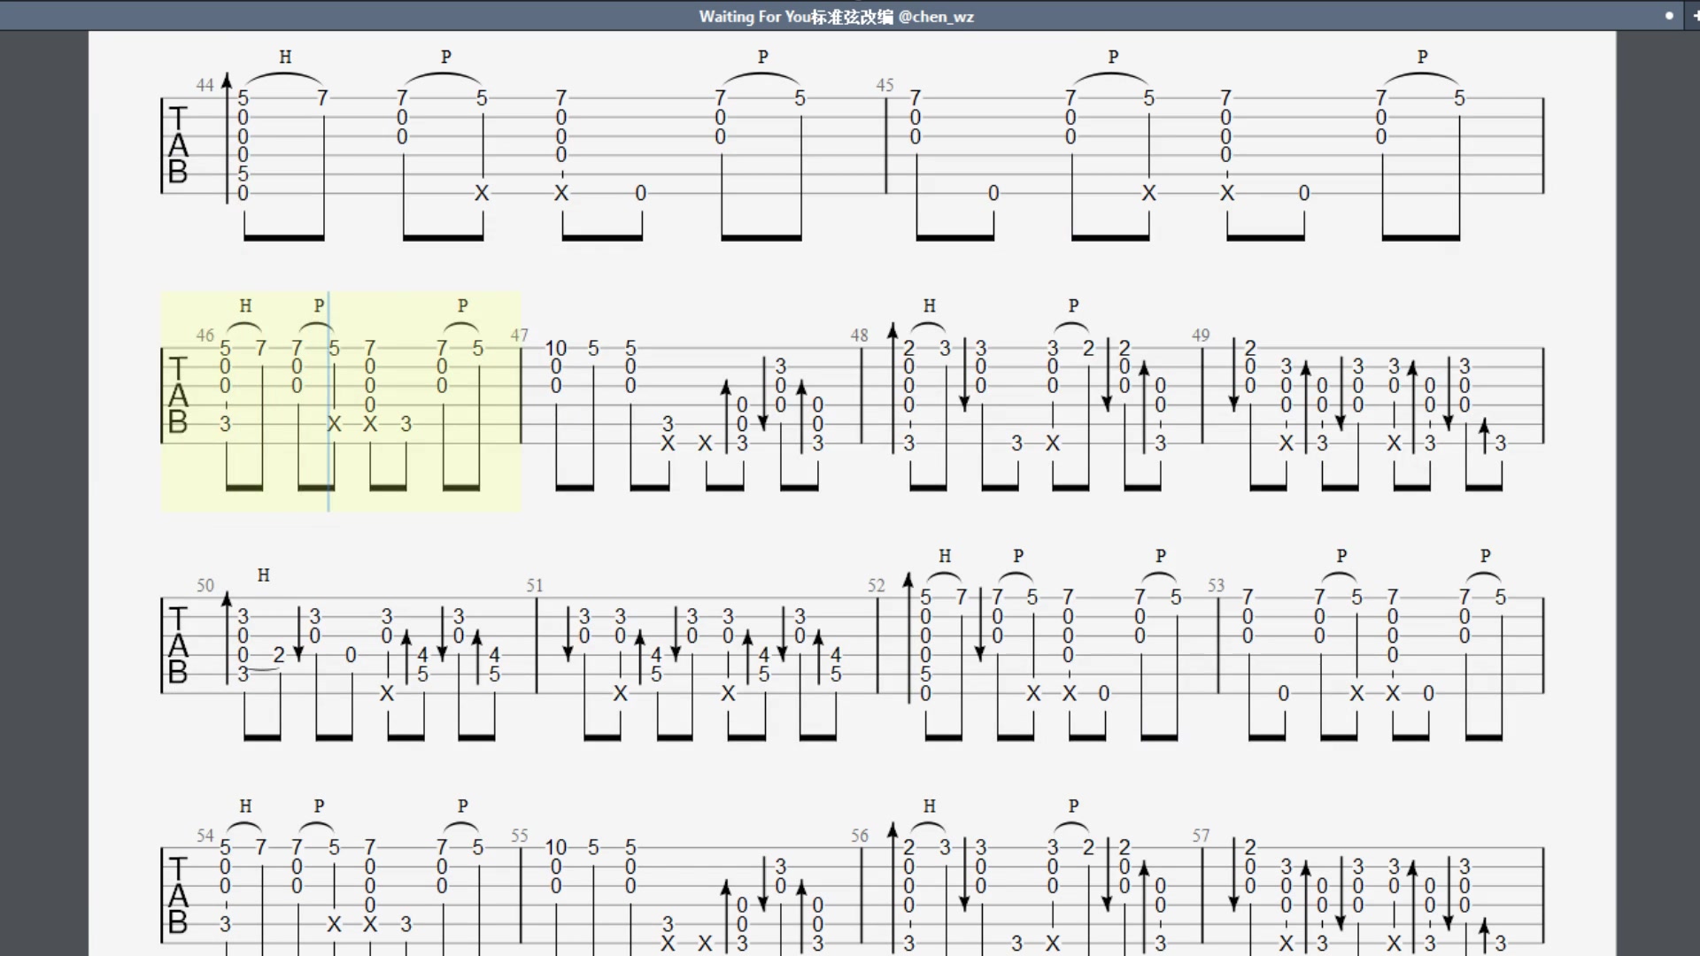Viewport: 1700px width, 956px height.
Task: Select the fret 10 note in measure 47
Action: [556, 348]
